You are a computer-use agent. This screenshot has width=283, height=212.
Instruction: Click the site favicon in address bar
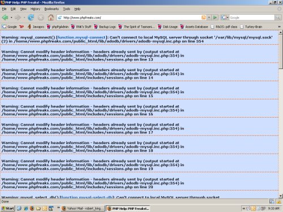point(60,18)
